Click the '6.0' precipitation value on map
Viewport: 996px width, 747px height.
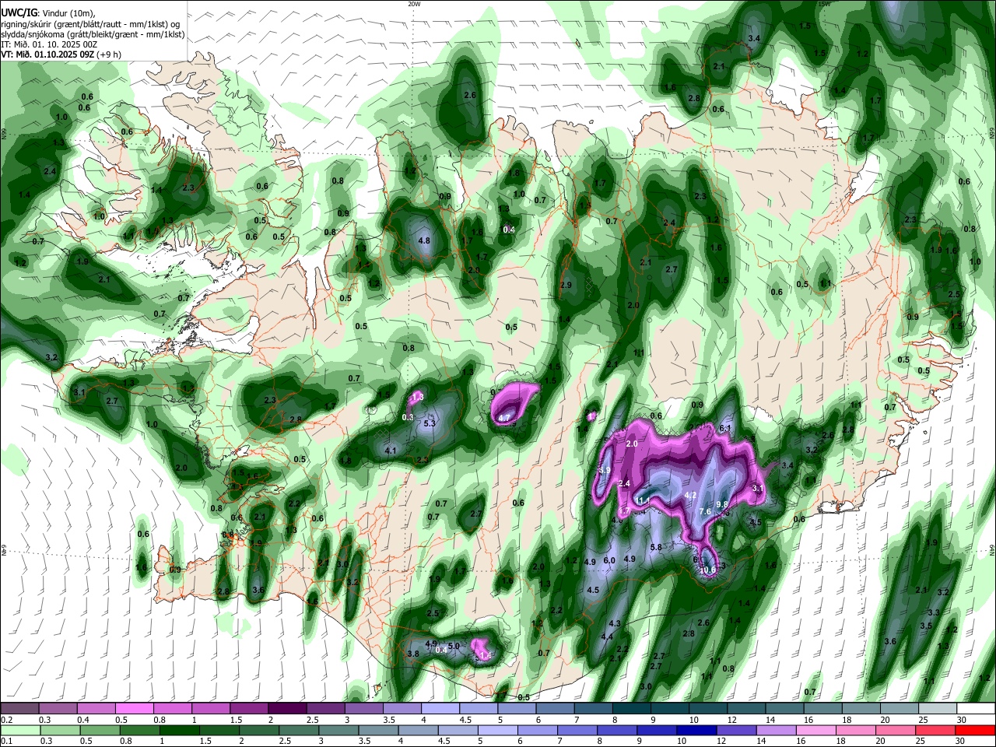point(609,560)
